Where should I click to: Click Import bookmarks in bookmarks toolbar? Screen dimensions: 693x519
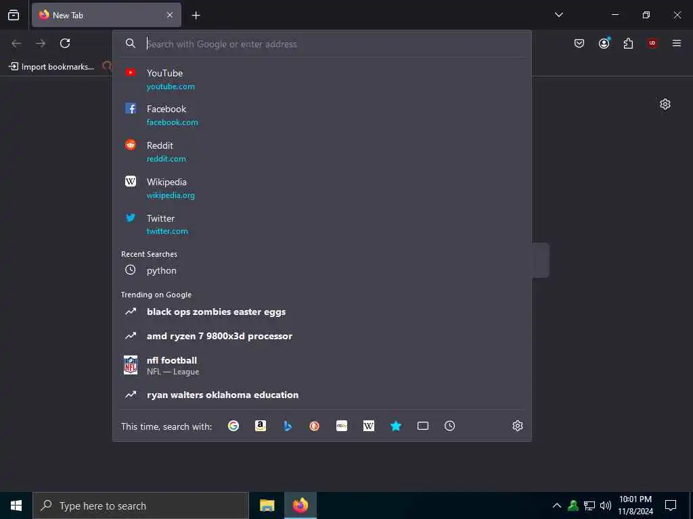pos(51,67)
